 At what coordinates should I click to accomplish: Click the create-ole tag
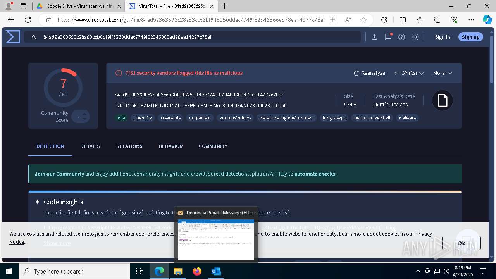[170, 118]
